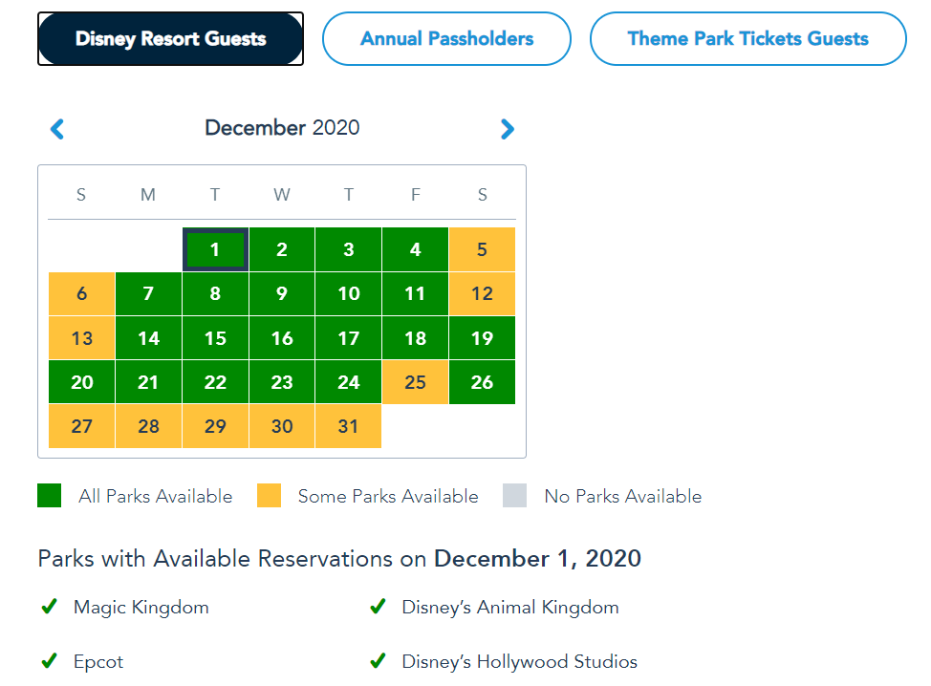Advance to next month using right arrow
931x686 pixels.
[507, 129]
